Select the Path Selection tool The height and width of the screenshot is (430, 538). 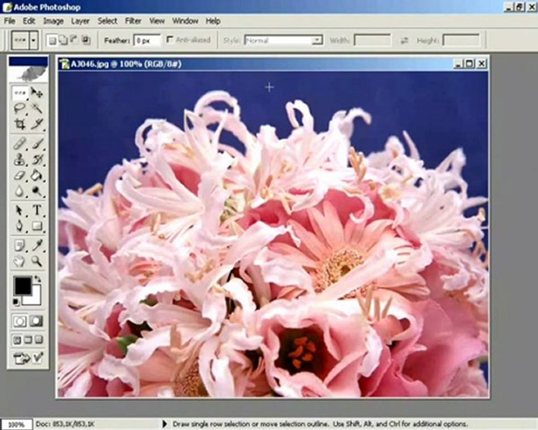tap(20, 210)
